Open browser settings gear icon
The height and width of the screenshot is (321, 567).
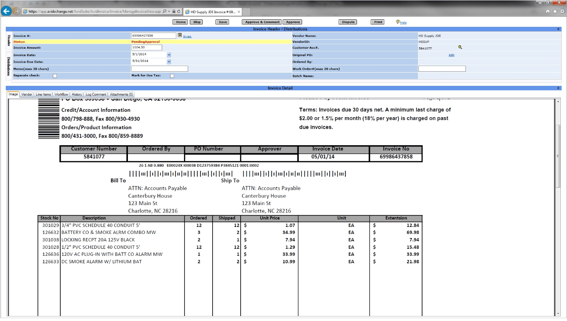click(x=562, y=12)
